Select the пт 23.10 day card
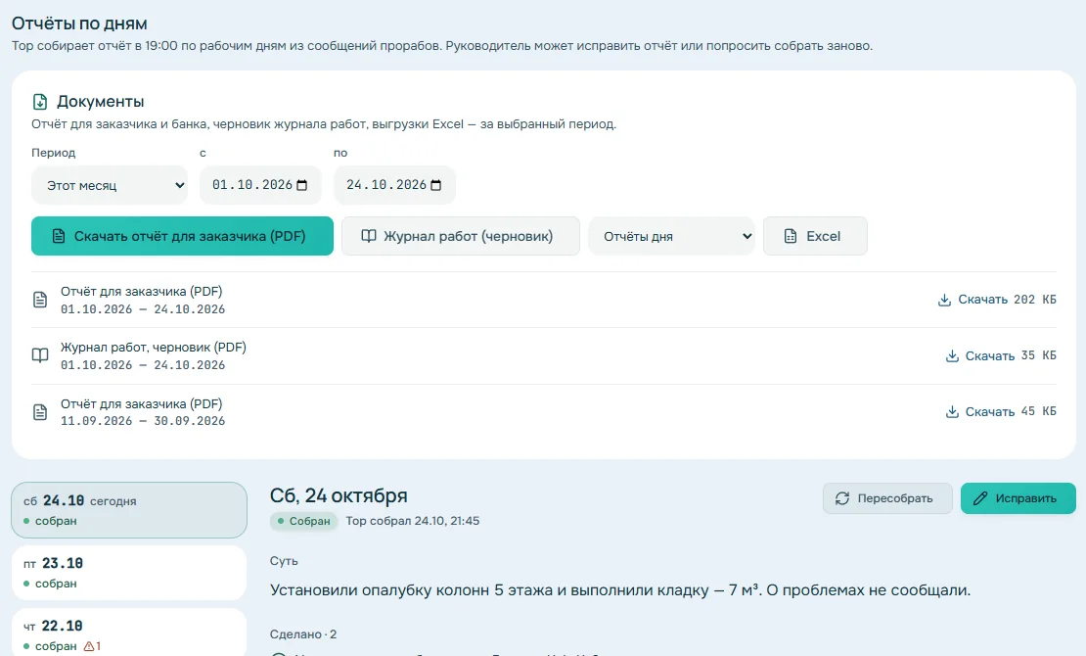1086x656 pixels. 129,573
